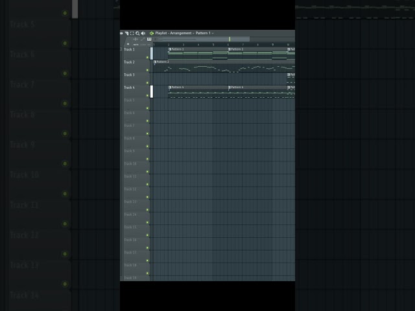Toggle the Track 4 mute switch
Viewport: 415px width, 311px height.
tap(147, 95)
